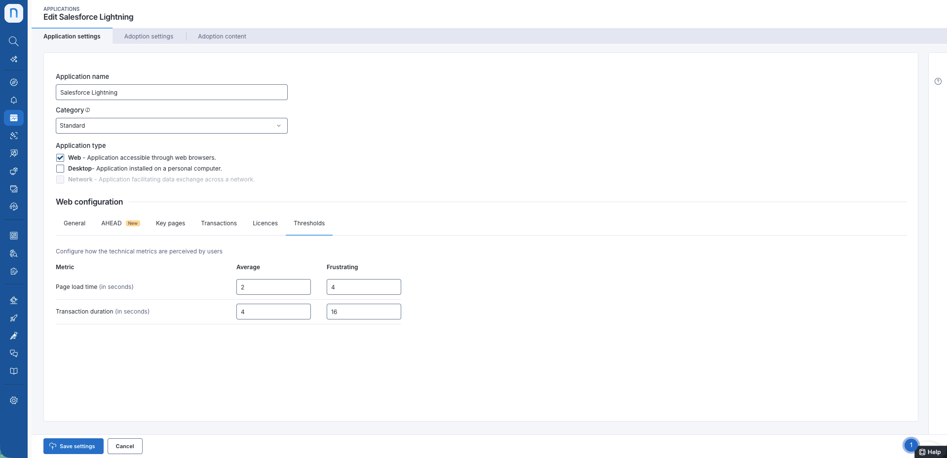Image resolution: width=947 pixels, height=458 pixels.
Task: Click the monitor with cube icon in sidebar
Action: pos(14,171)
